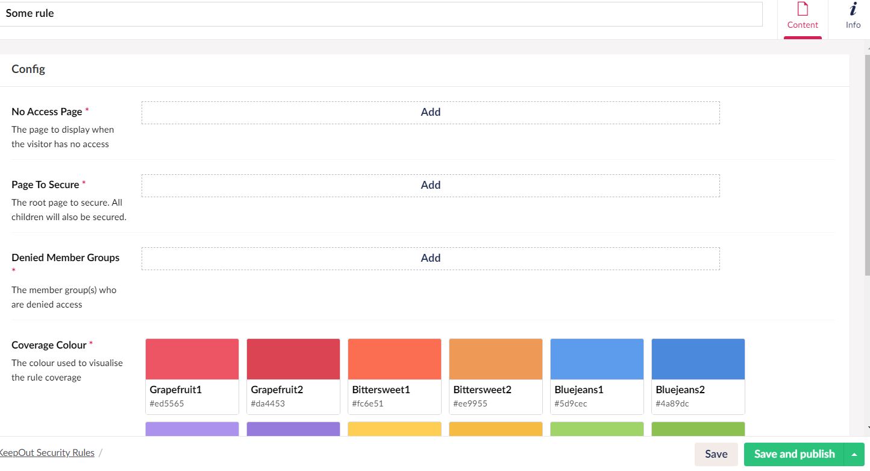Viewport: 870px width, 471px height.
Task: Click the rule name field "Some rule"
Action: 381,13
